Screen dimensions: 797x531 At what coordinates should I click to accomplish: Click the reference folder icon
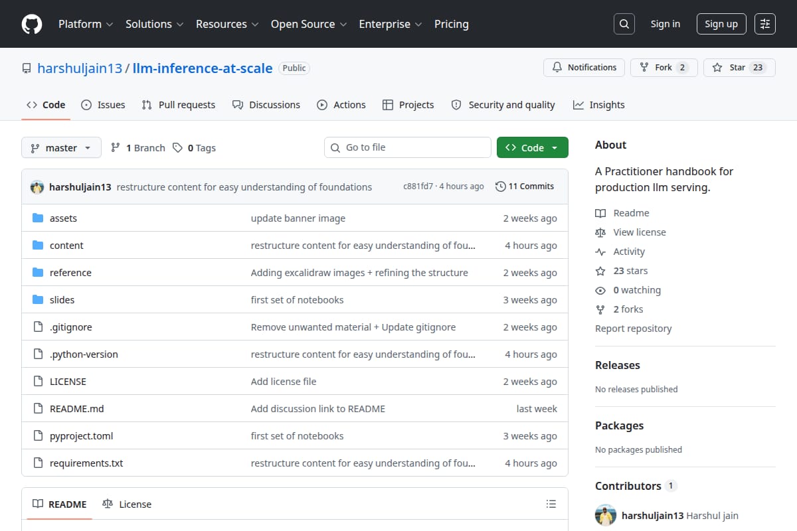38,273
